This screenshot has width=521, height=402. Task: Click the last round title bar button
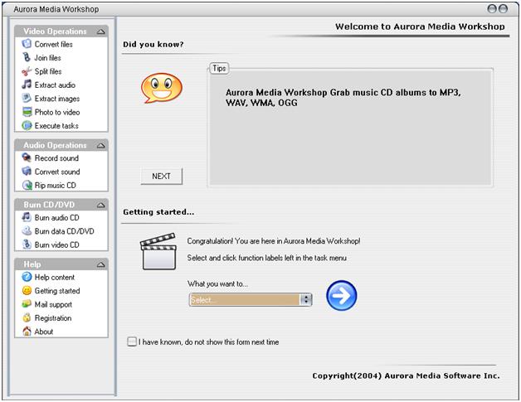(x=503, y=8)
